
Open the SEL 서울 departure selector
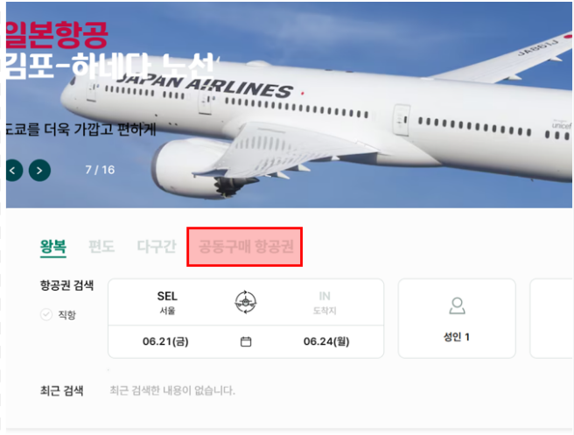(x=167, y=303)
